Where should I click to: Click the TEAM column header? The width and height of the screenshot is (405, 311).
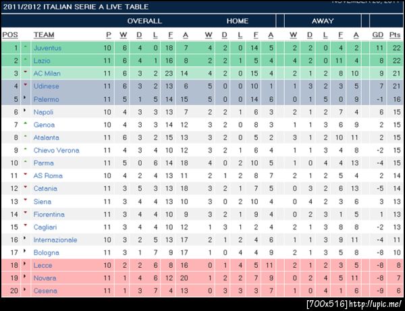(44, 35)
